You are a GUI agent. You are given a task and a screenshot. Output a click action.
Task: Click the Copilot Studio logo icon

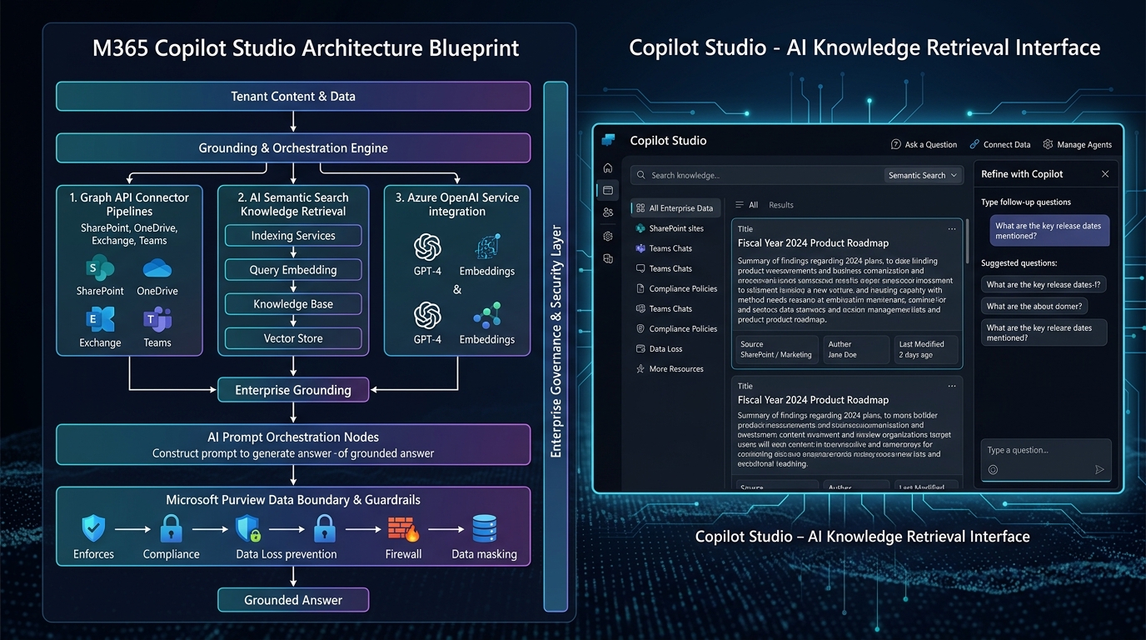pos(608,140)
